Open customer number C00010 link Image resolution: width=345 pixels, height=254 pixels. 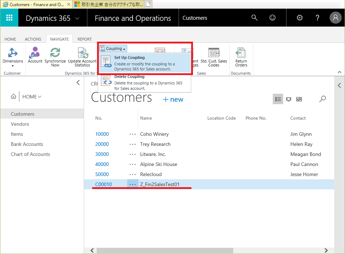point(103,184)
